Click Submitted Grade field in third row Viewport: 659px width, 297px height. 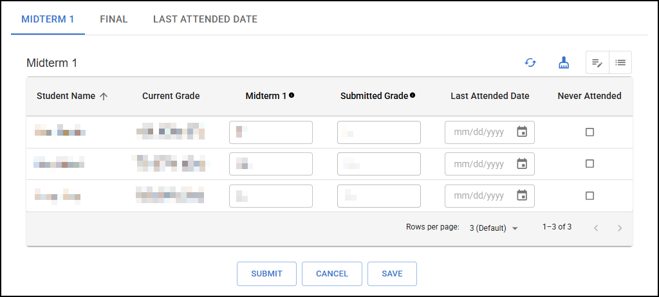(x=378, y=196)
